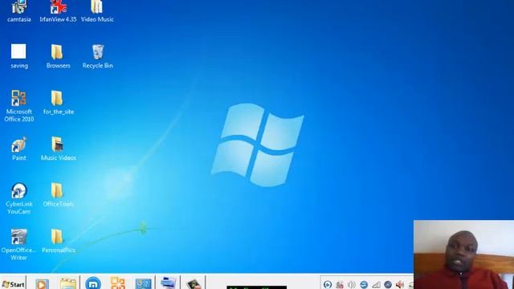Open the Recycle Bin

point(98,56)
